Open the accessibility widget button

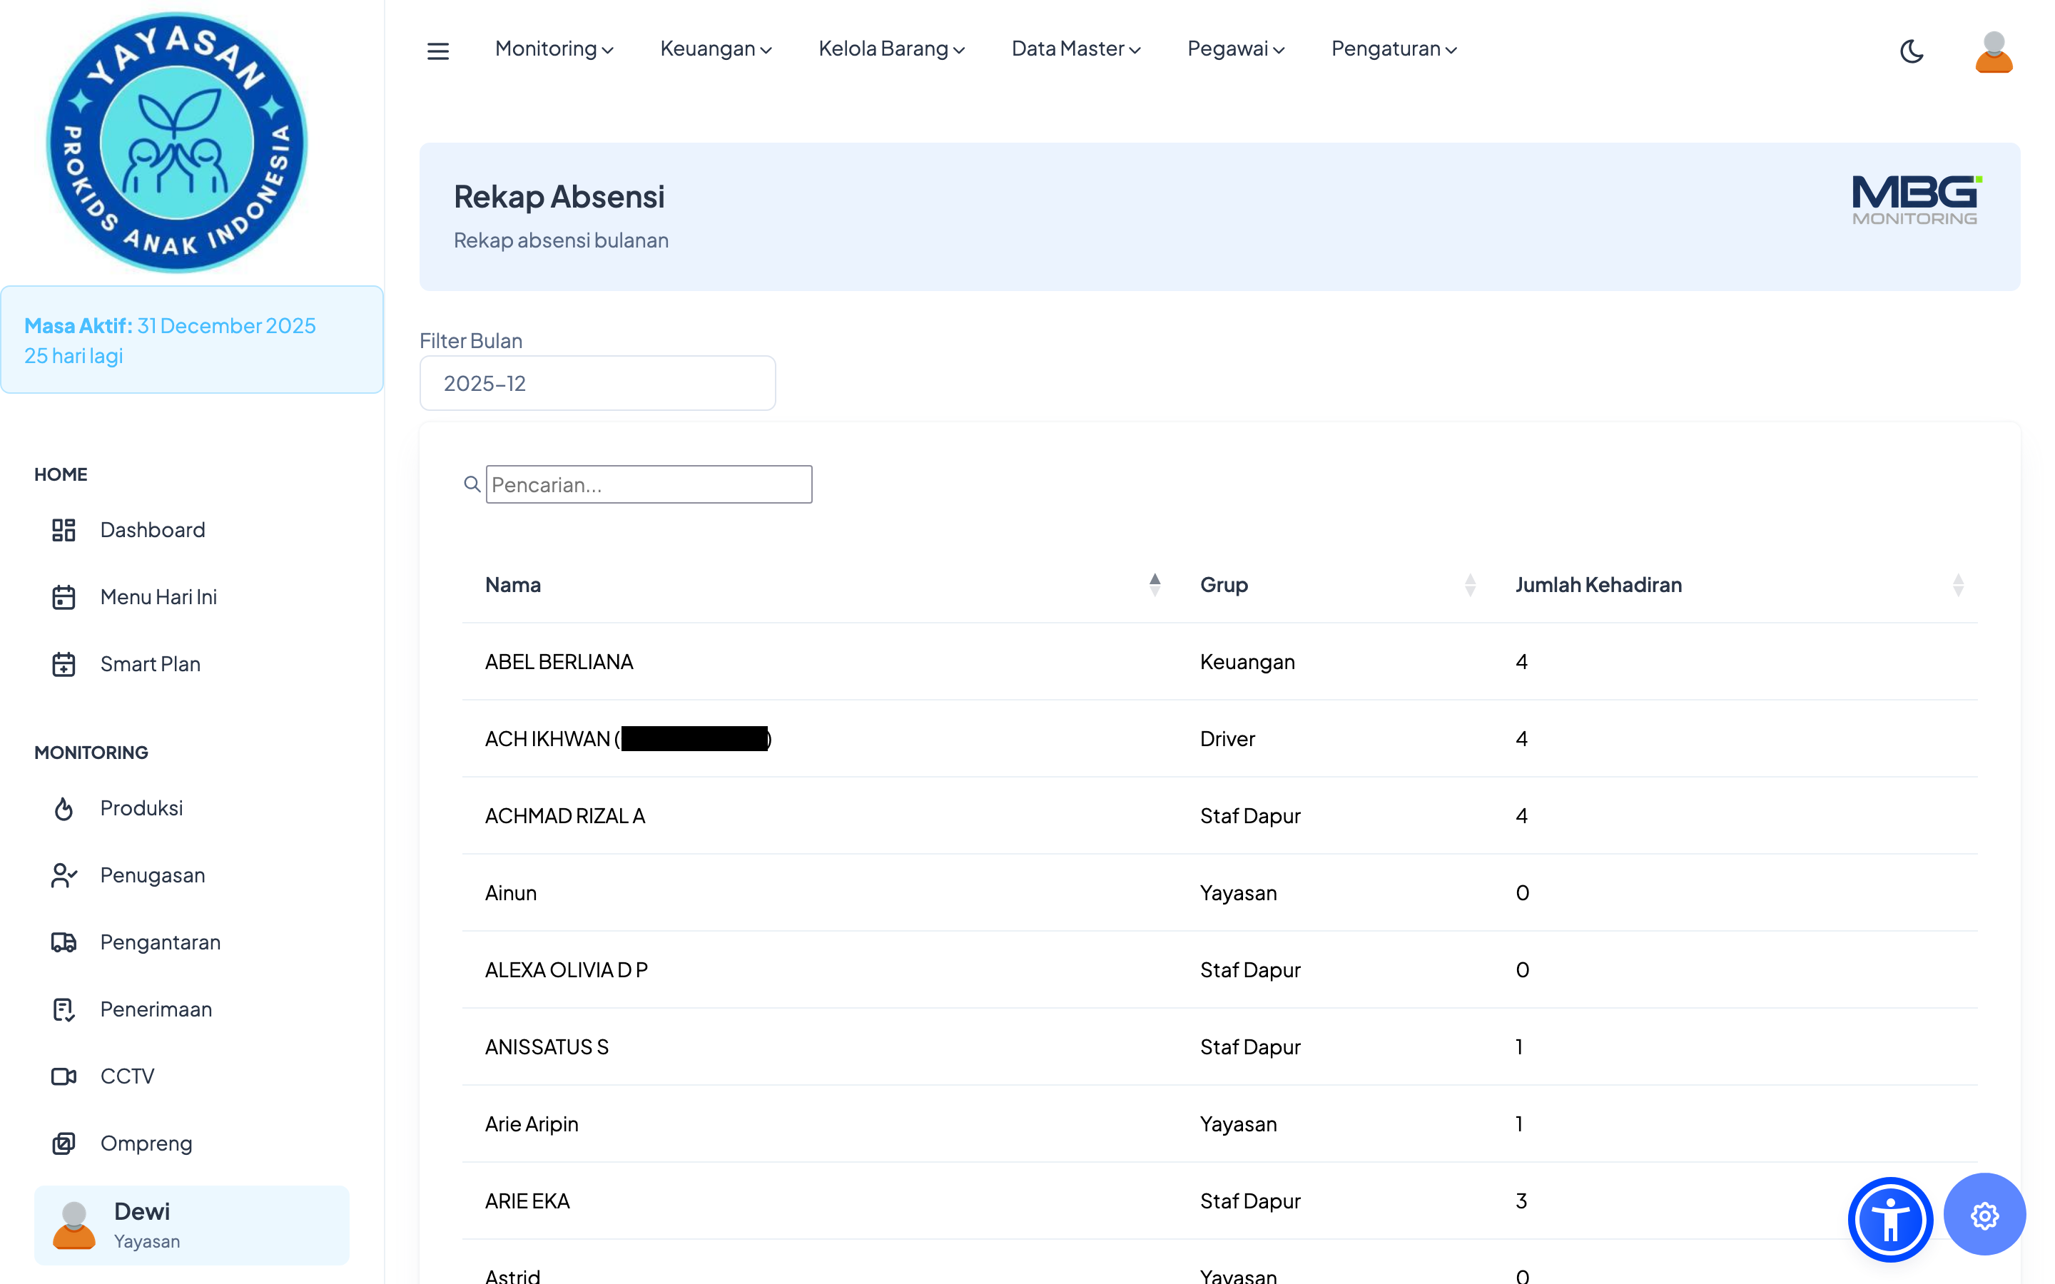pos(1890,1220)
